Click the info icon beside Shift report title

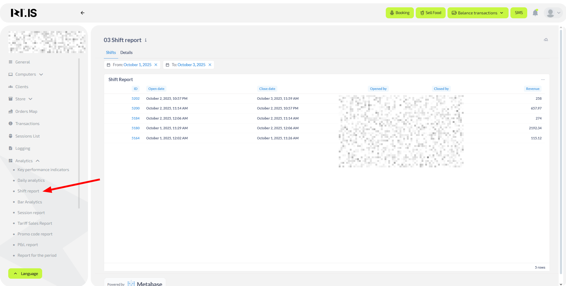pyautogui.click(x=146, y=40)
